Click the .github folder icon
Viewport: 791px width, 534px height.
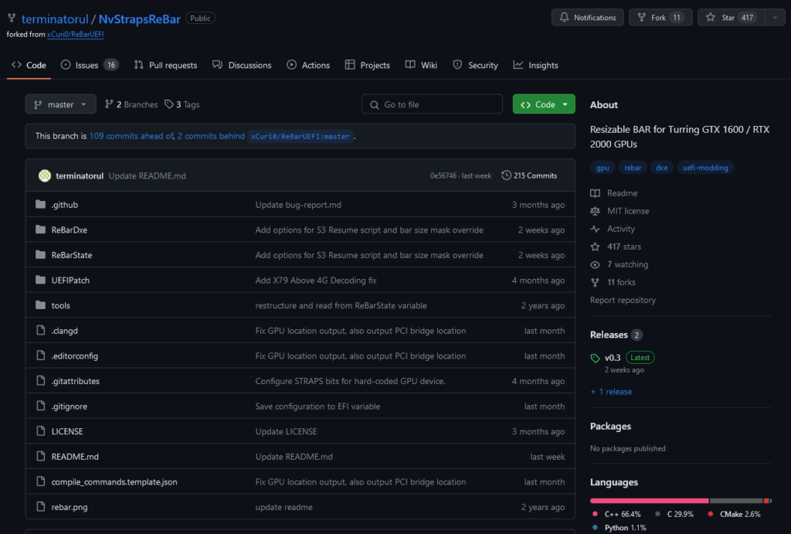point(41,205)
